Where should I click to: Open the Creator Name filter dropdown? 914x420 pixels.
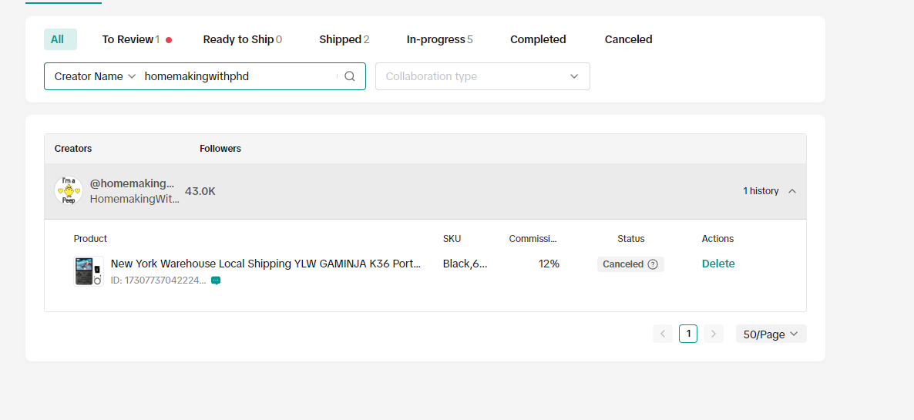pyautogui.click(x=95, y=76)
